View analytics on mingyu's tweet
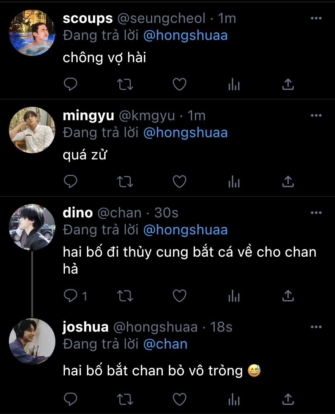Screen dimensions: 335x414 234,182
